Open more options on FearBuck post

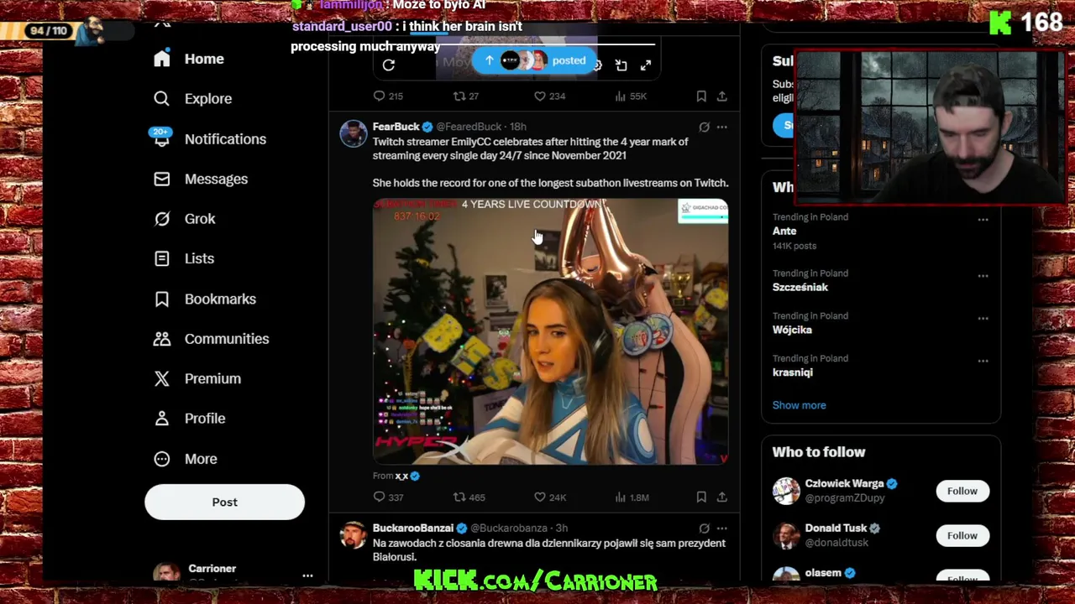[721, 127]
